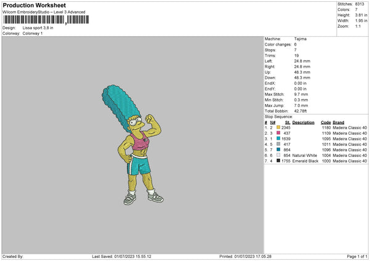Screen dimensions: 370x261
Task: Click the 'Last Saved: 01/07/2023 15.55.12' text
Action: [121, 257]
